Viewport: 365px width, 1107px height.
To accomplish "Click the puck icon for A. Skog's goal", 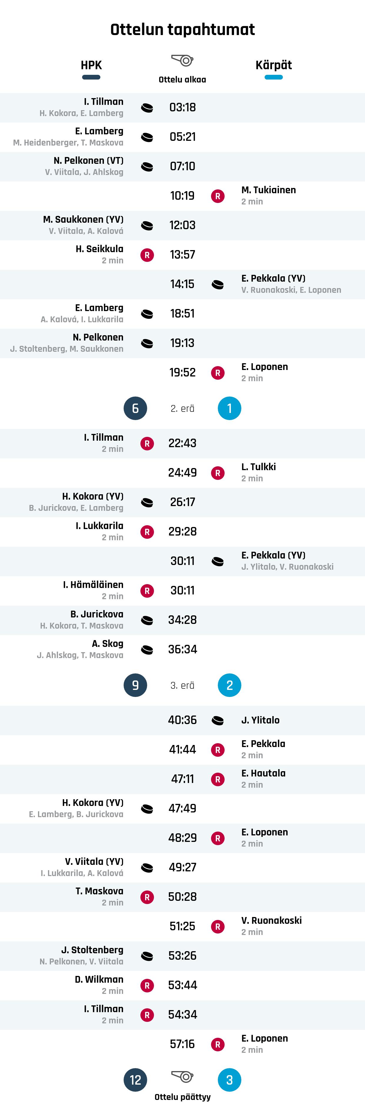I will pyautogui.click(x=147, y=649).
